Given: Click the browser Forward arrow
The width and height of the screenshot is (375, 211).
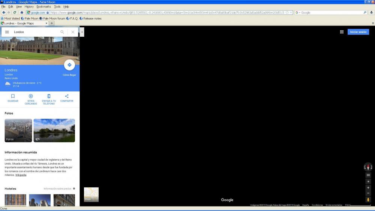Looking at the screenshot, I should [x=9, y=12].
